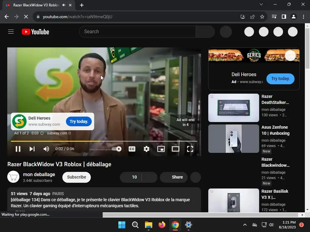Open system volume tray icon
Image resolution: width=310 pixels, height=232 pixels.
[x=271, y=225]
